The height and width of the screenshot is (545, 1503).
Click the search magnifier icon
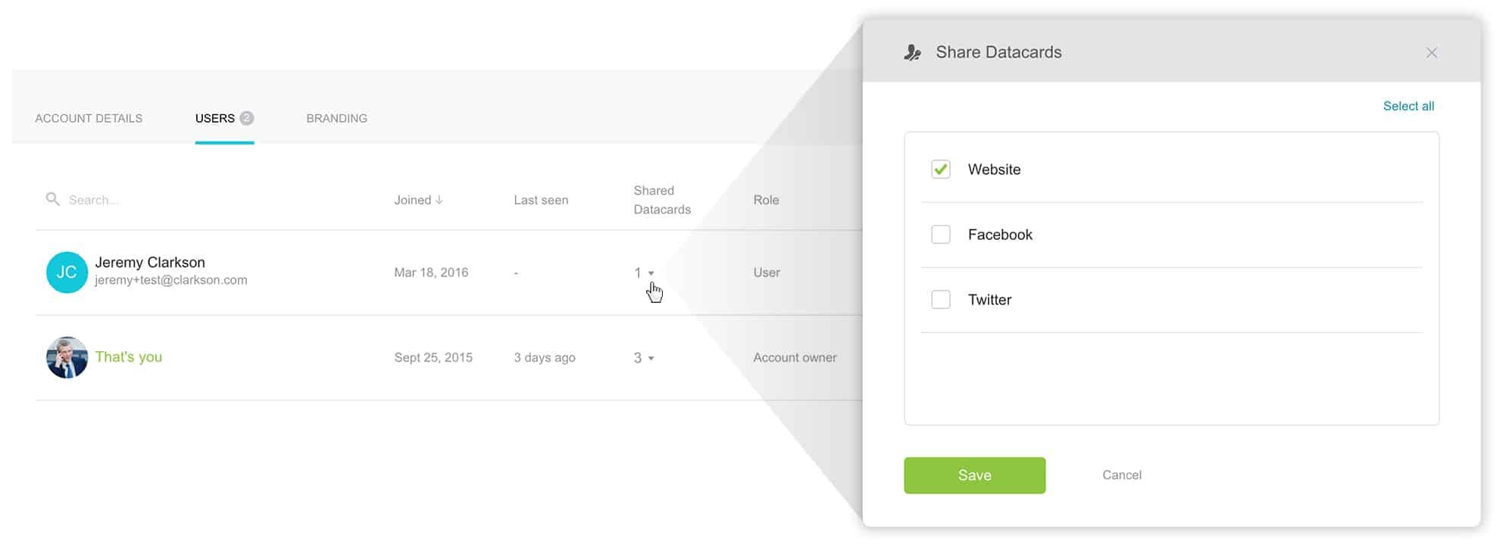coord(52,199)
